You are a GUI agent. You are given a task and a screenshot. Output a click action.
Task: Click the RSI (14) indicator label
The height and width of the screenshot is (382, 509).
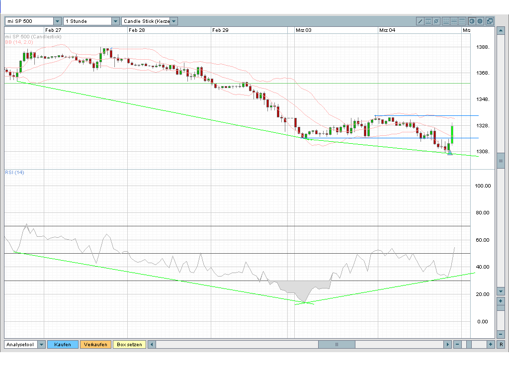14,172
